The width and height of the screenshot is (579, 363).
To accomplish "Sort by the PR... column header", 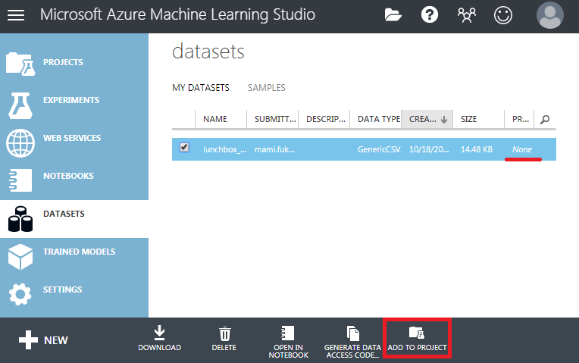I will click(519, 119).
